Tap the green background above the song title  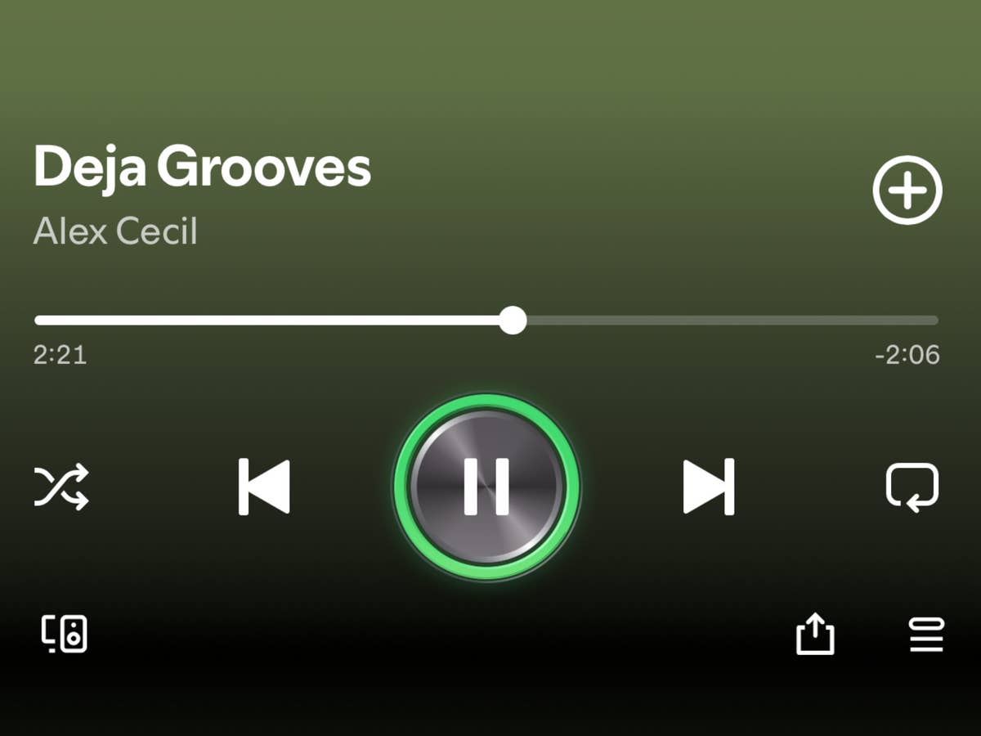tap(490, 65)
